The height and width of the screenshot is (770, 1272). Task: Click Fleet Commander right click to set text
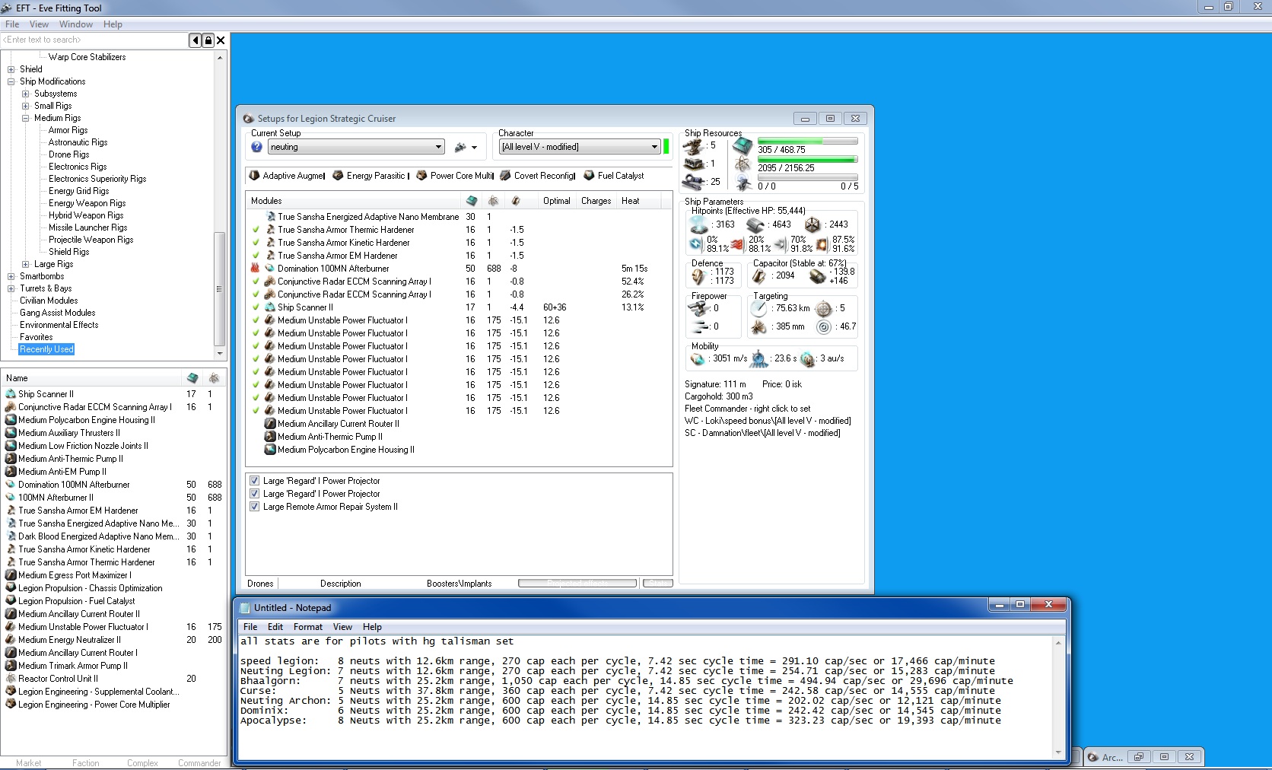coord(747,409)
